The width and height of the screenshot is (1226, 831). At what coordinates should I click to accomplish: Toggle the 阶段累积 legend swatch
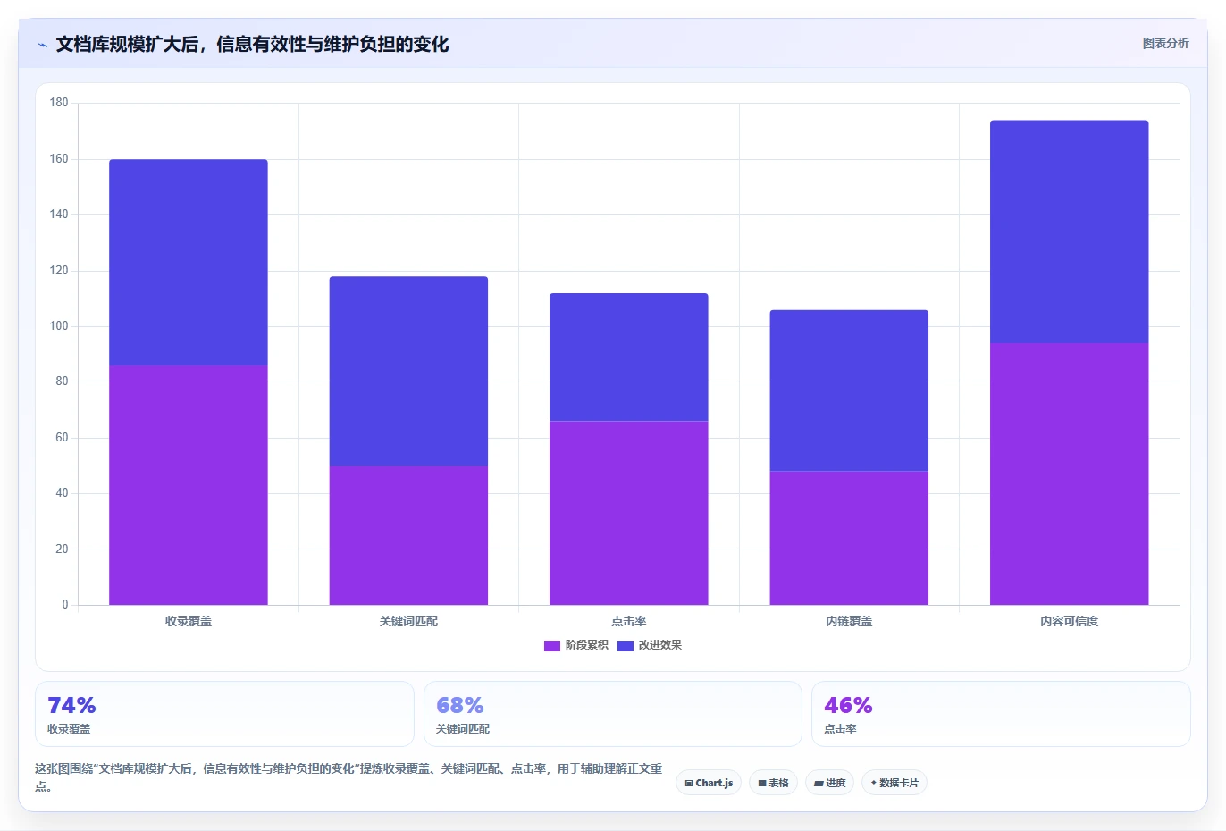pos(552,645)
